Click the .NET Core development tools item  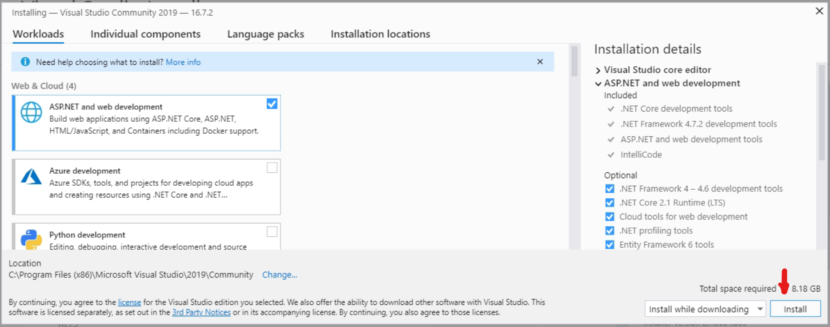point(676,108)
